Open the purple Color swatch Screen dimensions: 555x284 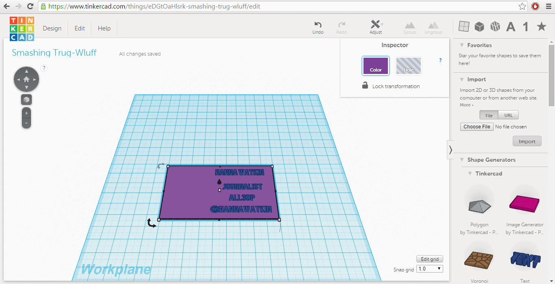coord(376,66)
